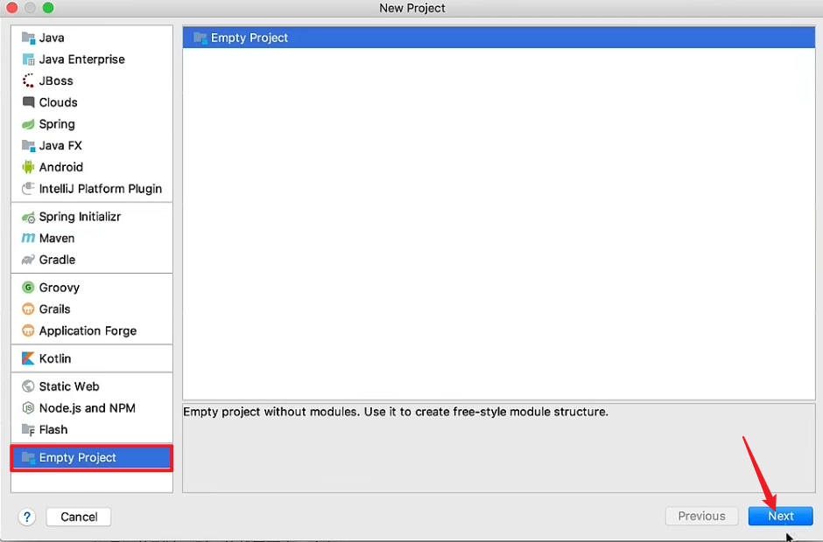Click the Flash folder icon

(28, 430)
